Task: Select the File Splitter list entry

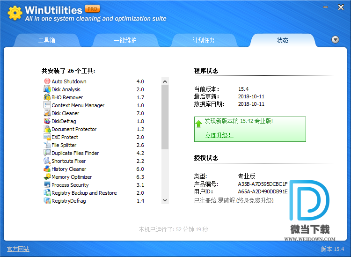Action: (94, 145)
